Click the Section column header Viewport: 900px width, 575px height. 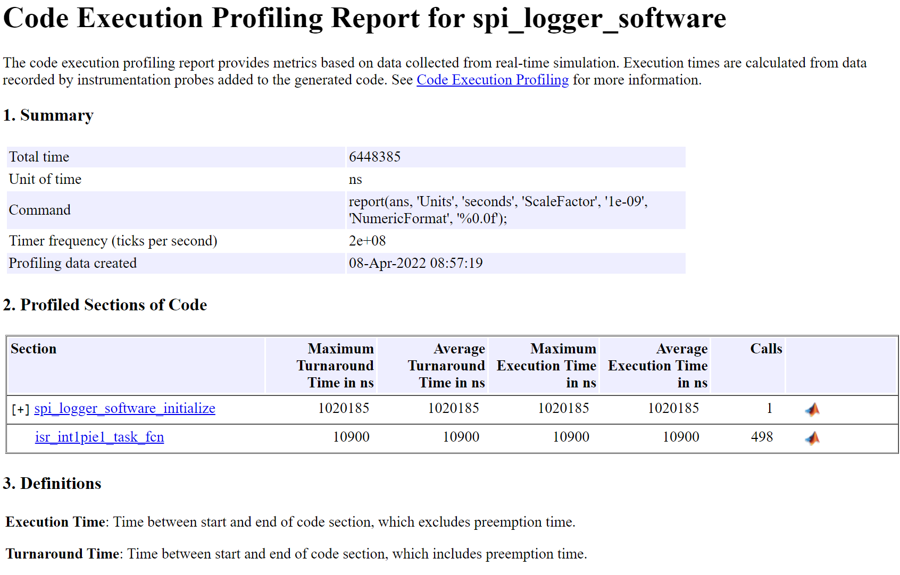(34, 349)
